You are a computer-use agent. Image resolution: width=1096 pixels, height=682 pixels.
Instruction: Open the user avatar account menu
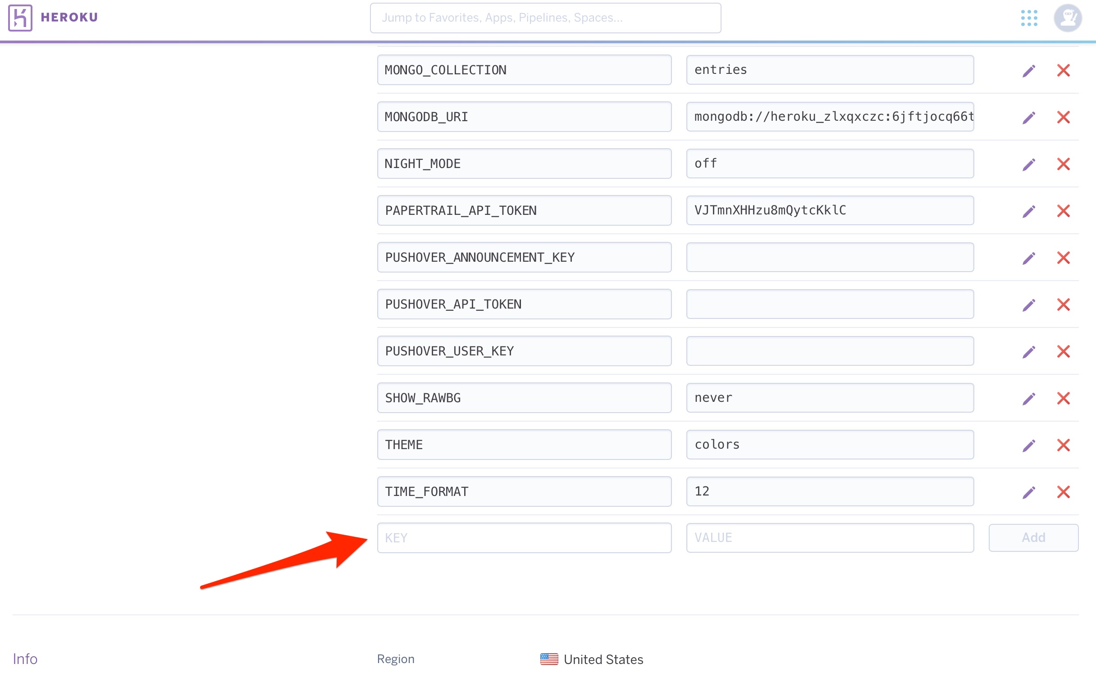tap(1067, 18)
